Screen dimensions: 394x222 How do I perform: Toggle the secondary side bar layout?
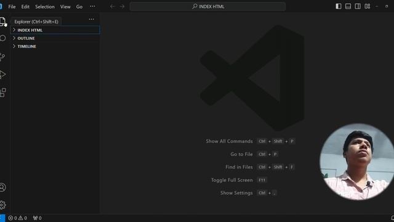point(358,6)
